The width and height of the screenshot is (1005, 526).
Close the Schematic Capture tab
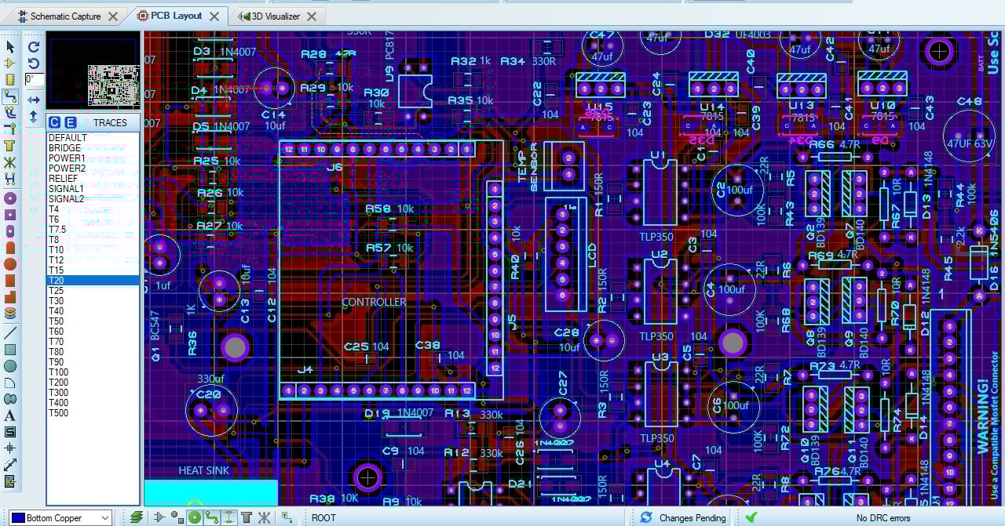point(114,16)
